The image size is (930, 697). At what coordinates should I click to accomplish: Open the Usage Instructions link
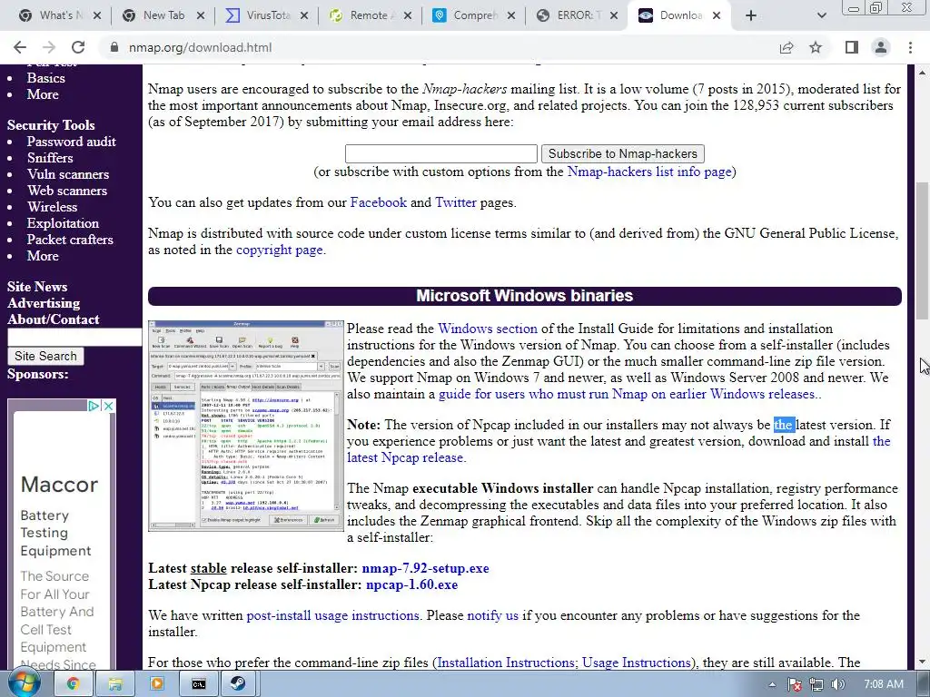coord(637,663)
